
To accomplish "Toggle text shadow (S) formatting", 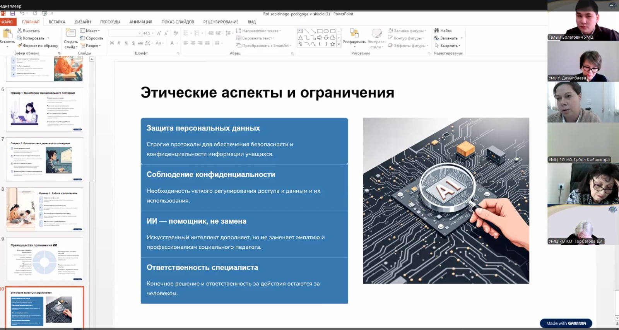I will click(133, 43).
